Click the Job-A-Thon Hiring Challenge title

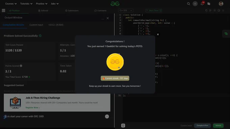[x=43, y=98]
